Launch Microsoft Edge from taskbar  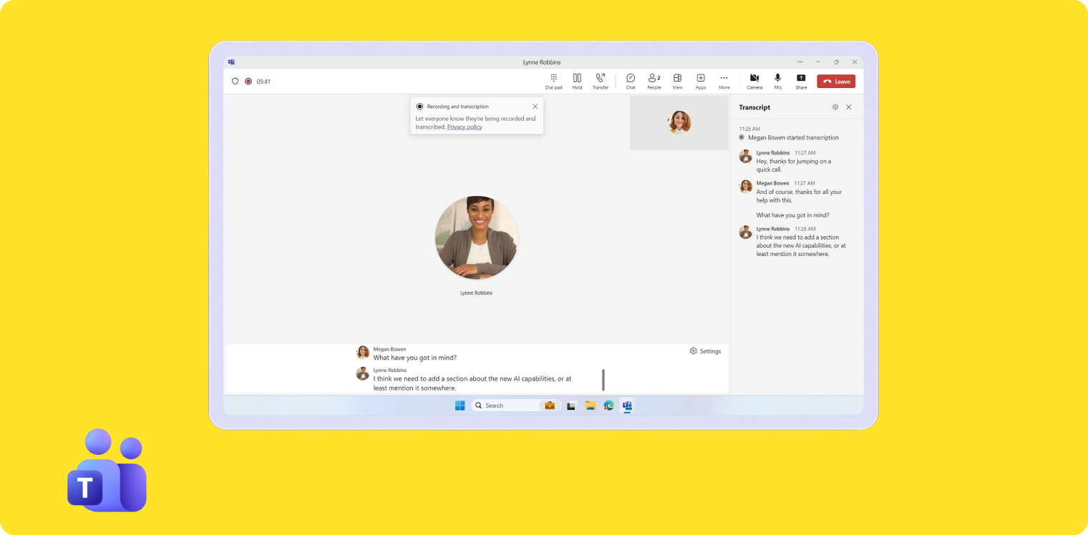tap(608, 406)
